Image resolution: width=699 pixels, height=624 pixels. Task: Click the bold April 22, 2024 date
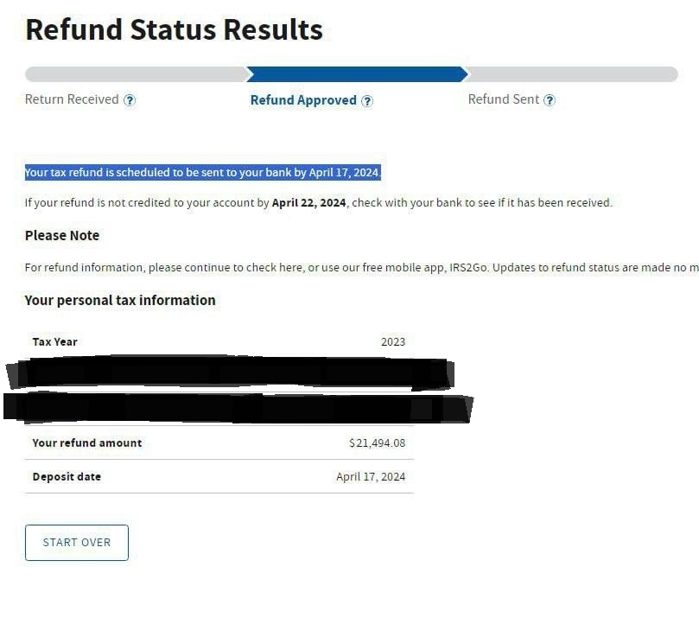pyautogui.click(x=309, y=202)
